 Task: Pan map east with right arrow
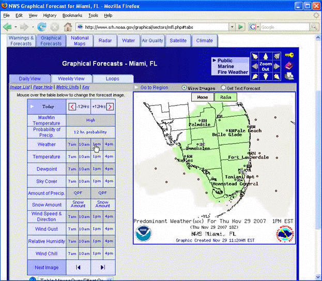tap(277, 66)
